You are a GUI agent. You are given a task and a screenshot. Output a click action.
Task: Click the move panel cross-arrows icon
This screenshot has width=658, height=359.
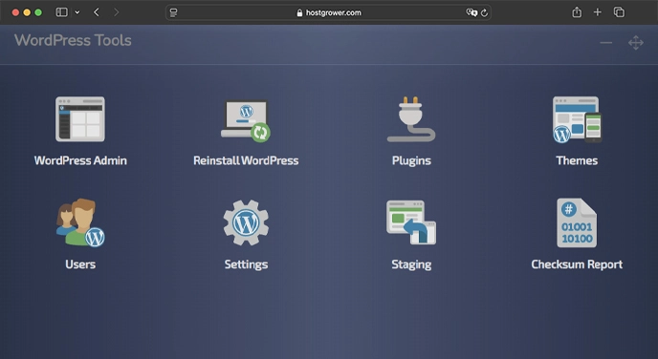coord(636,43)
